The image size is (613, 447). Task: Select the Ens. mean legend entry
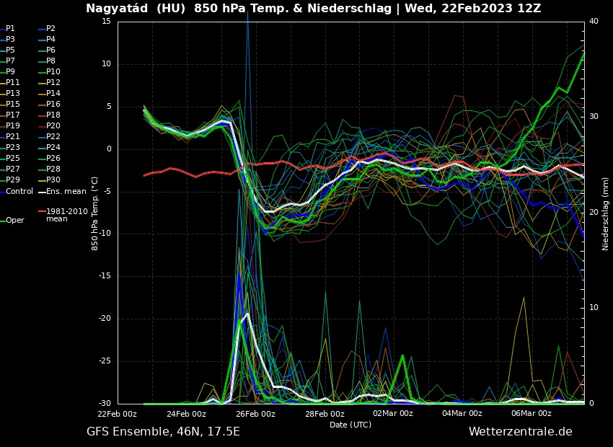coord(66,192)
